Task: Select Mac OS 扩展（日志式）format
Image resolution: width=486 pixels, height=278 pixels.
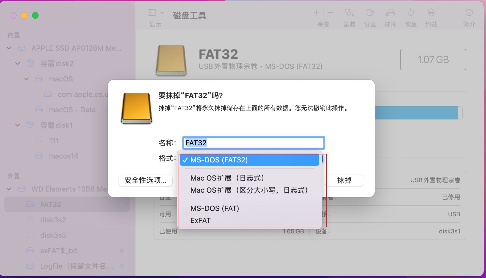Action: point(227,178)
